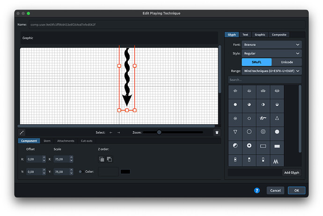
Task: Delete the selected component with trash icon
Action: click(x=217, y=132)
